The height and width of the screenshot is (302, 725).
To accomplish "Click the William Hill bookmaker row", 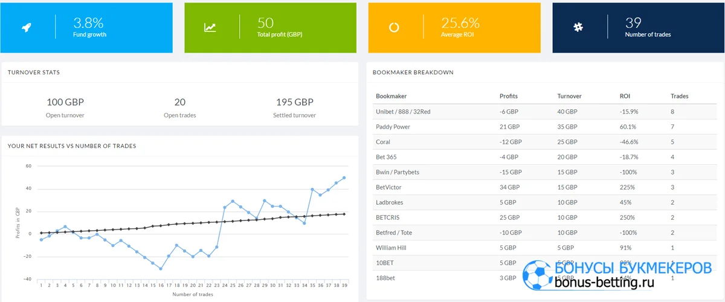I will coord(391,248).
